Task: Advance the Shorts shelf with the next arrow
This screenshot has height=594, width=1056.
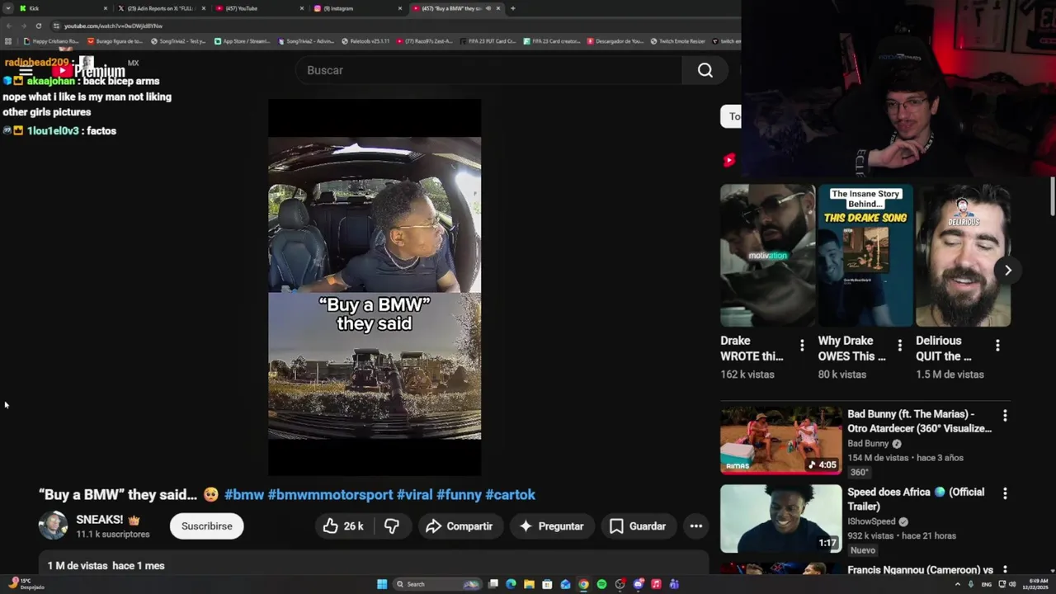Action: click(1007, 270)
